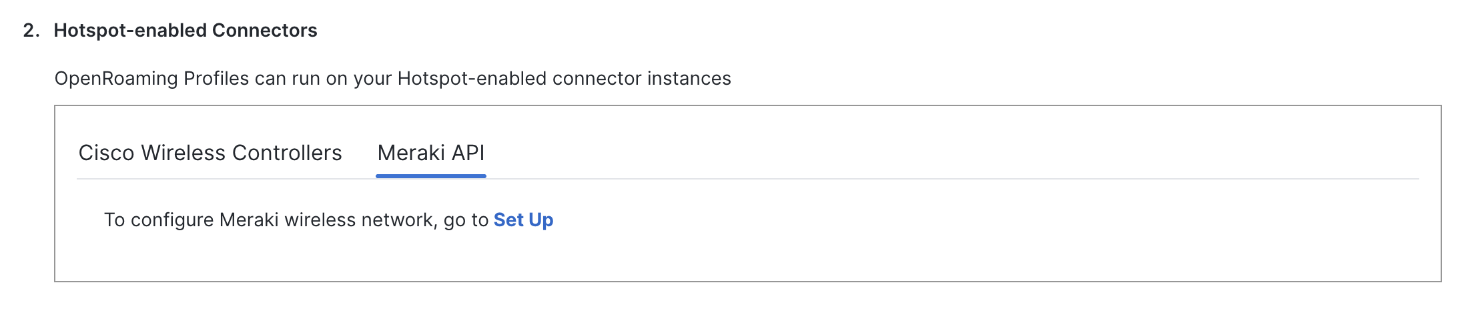This screenshot has height=319, width=1480.
Task: Open the Set Up link
Action: tap(523, 220)
